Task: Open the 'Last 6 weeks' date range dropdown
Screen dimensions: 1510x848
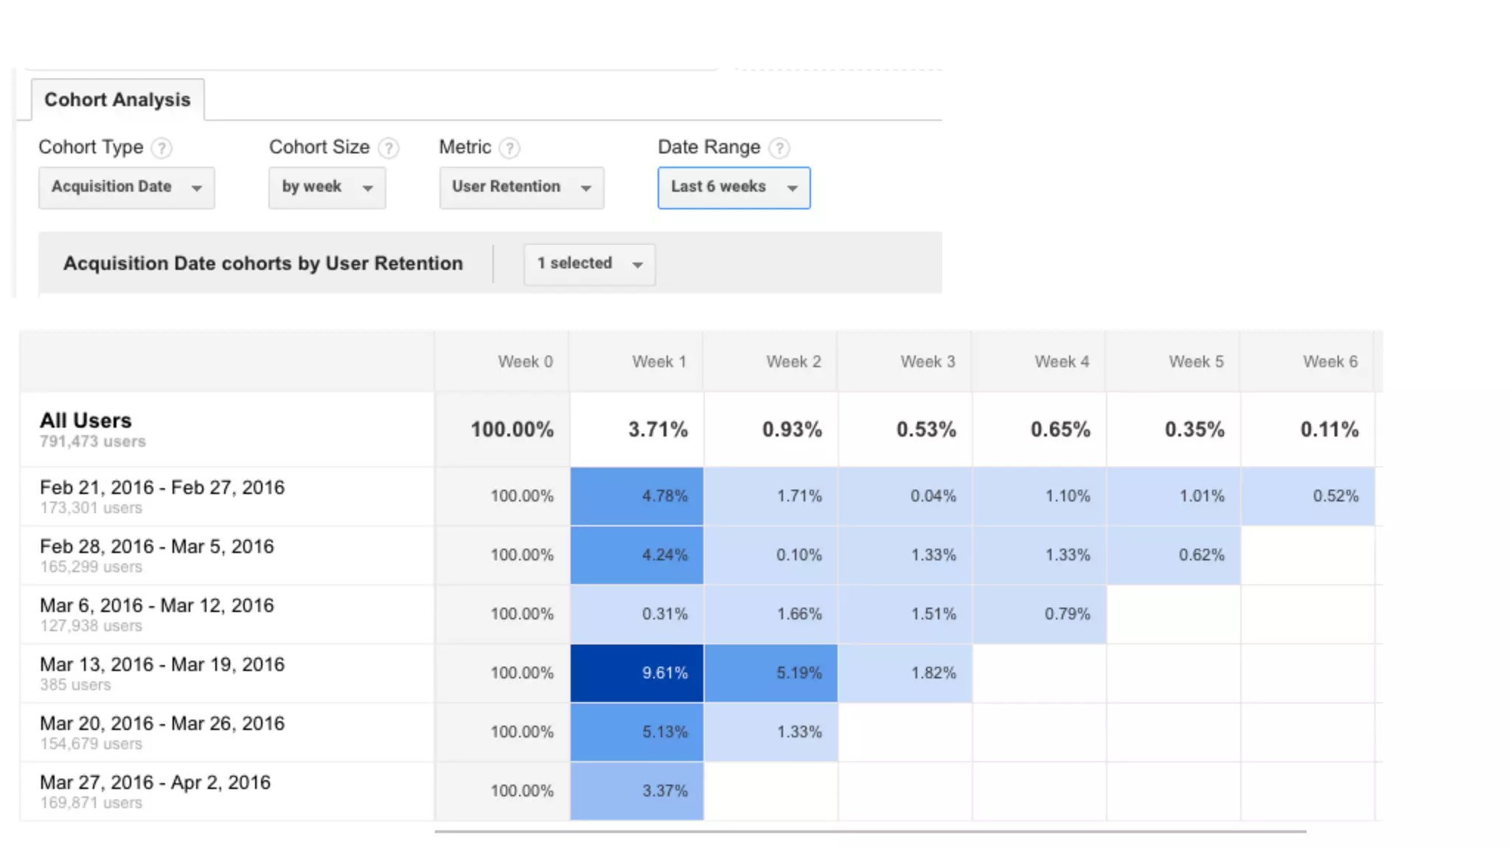Action: 734,187
